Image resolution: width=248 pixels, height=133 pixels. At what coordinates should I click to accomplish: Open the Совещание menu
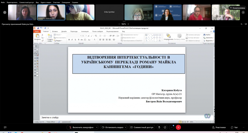(66, 2)
